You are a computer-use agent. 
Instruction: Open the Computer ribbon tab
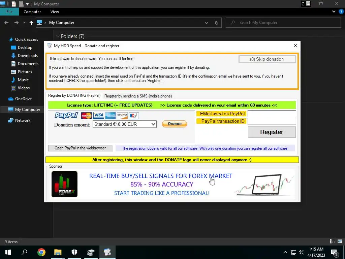point(32,12)
